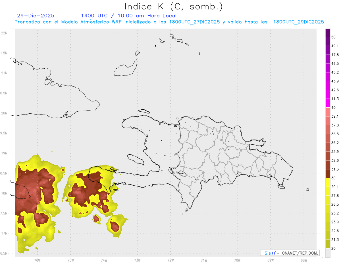Click the colorbar value "21.3"
The image size is (341, 264).
pos(335,240)
